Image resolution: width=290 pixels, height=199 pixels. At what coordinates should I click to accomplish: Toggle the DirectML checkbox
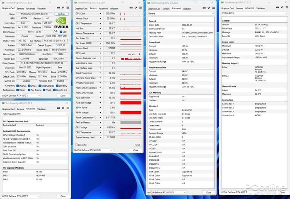[x=57, y=86]
